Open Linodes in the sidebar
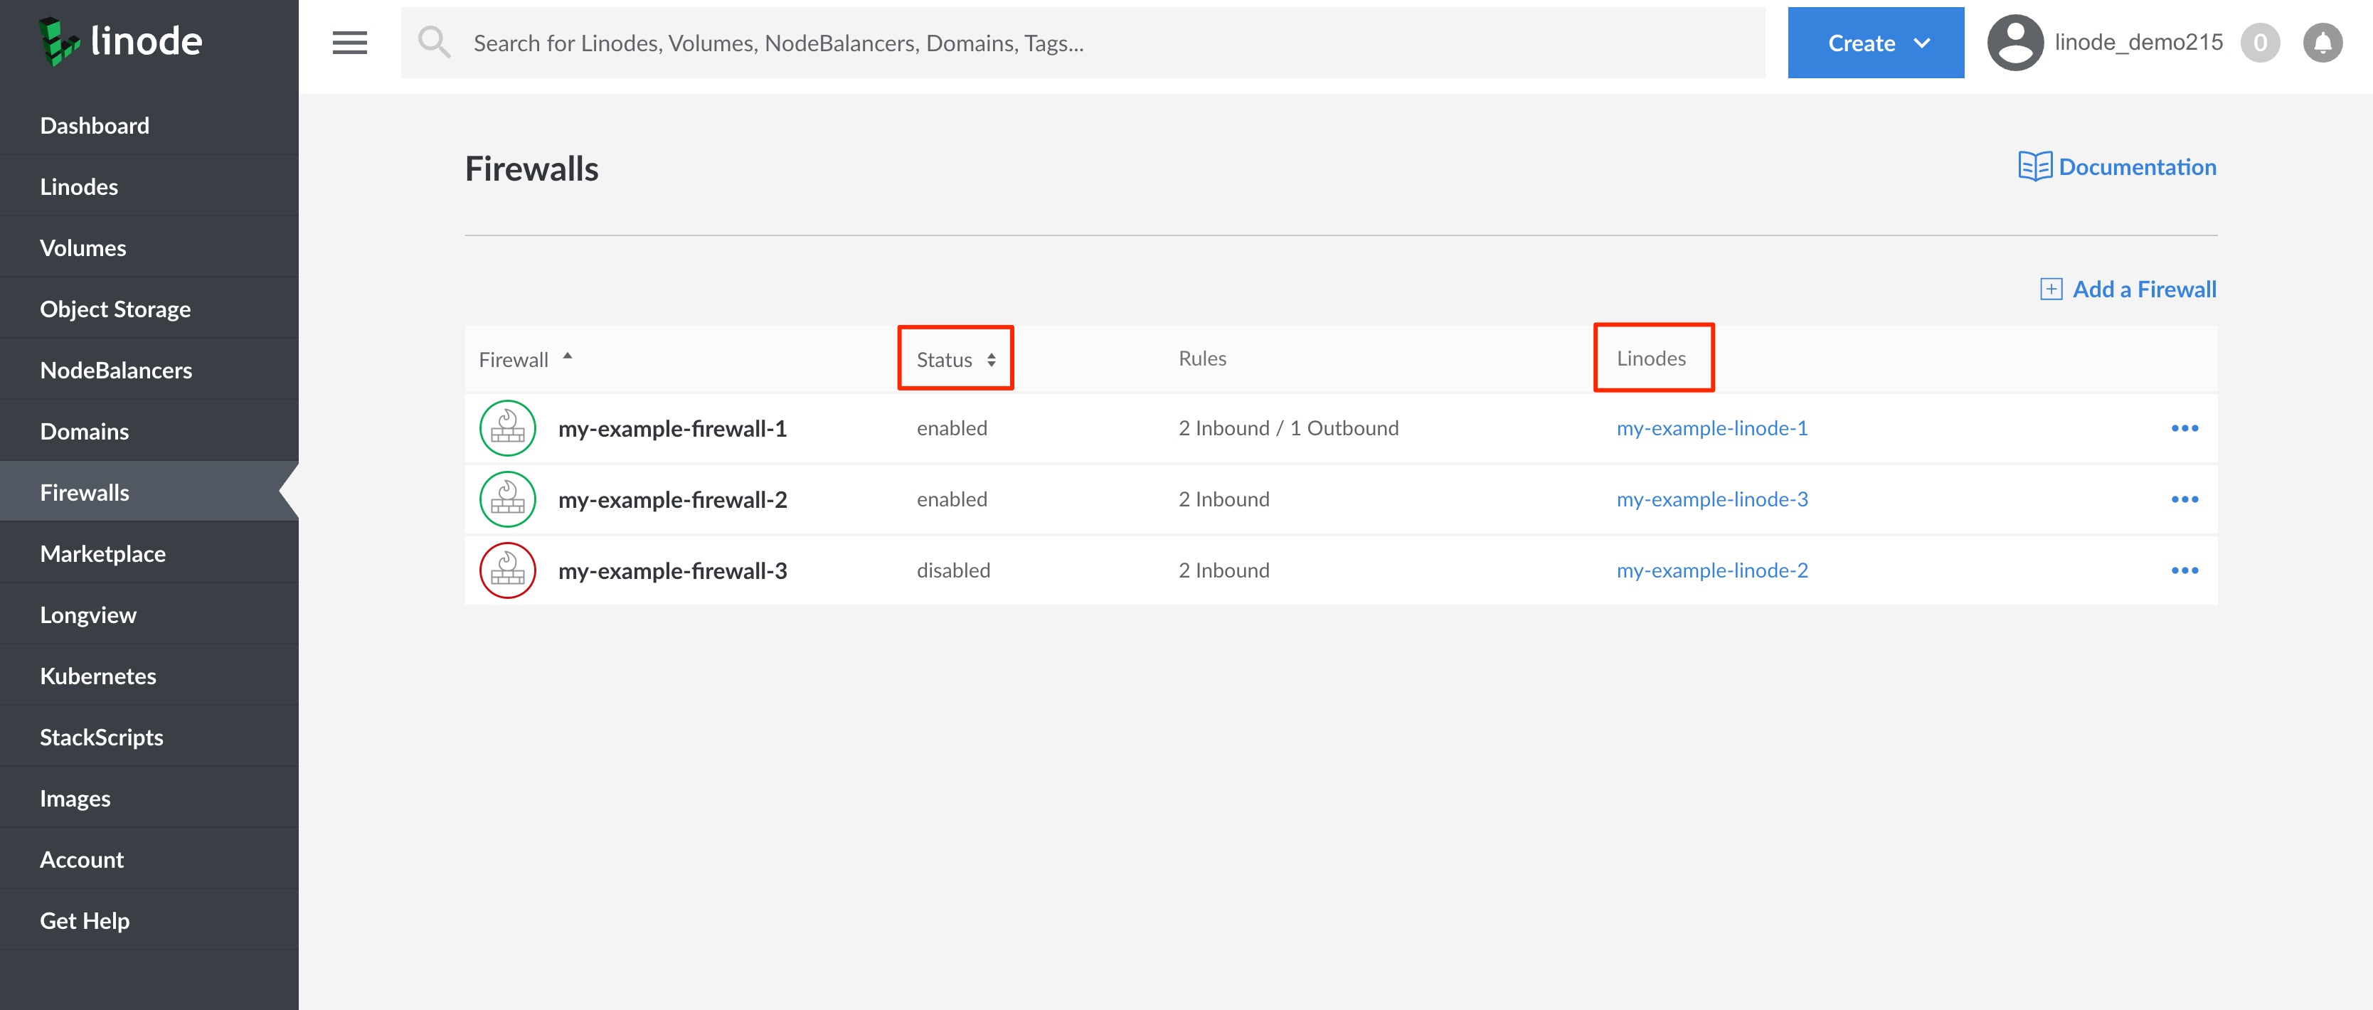 pyautogui.click(x=79, y=187)
